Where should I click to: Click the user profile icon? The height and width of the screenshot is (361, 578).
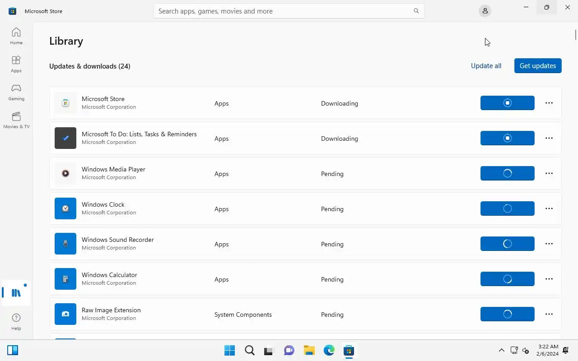[485, 11]
